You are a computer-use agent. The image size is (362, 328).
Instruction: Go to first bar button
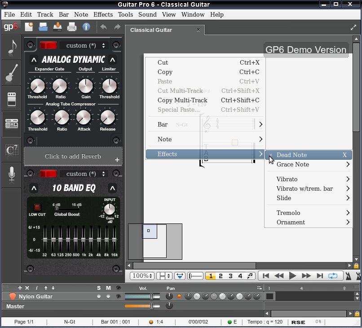[x=265, y=276]
